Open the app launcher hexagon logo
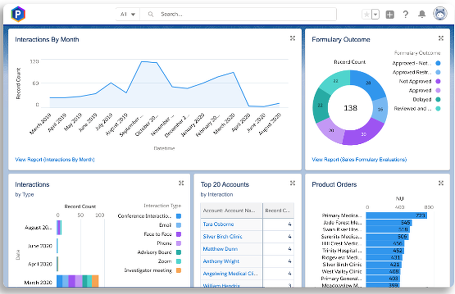455x294 pixels. (18, 14)
